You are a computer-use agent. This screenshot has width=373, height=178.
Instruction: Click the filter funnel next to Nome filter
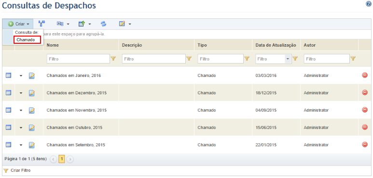click(x=113, y=59)
